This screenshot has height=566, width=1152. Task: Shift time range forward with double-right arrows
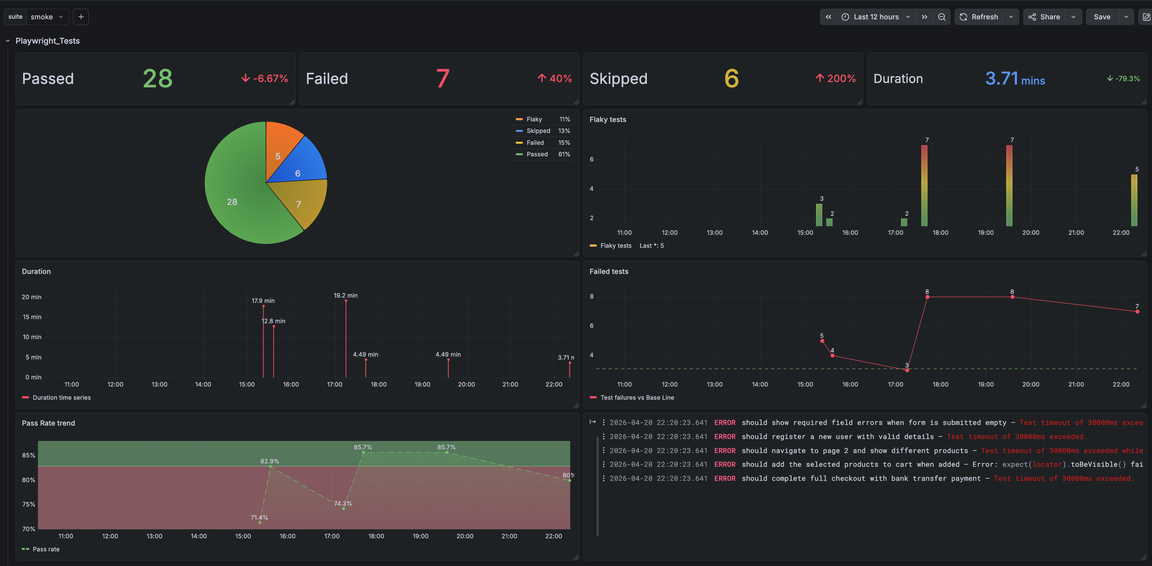click(925, 17)
